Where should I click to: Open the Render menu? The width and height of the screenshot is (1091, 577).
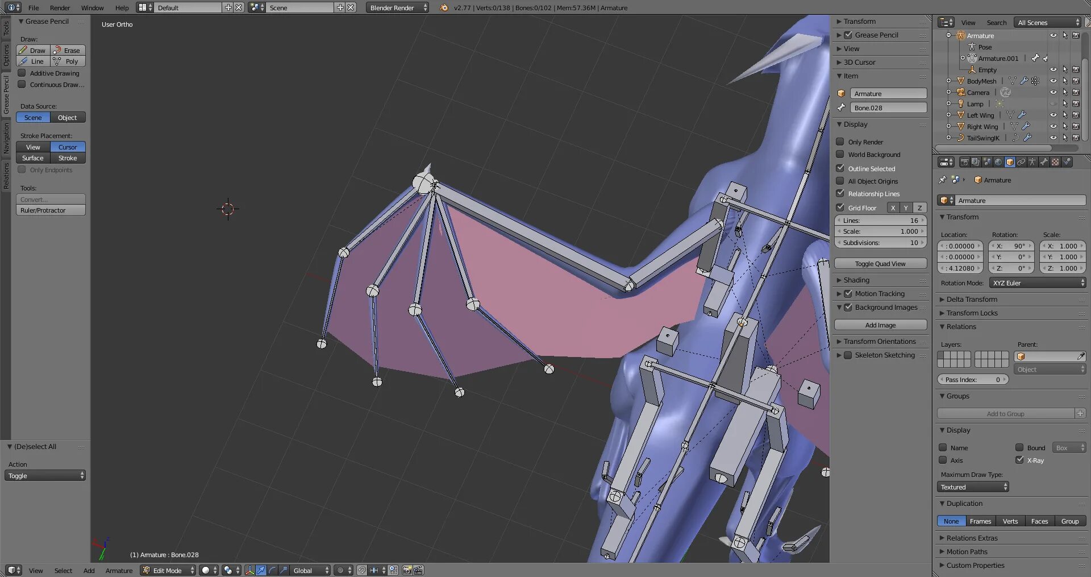60,8
